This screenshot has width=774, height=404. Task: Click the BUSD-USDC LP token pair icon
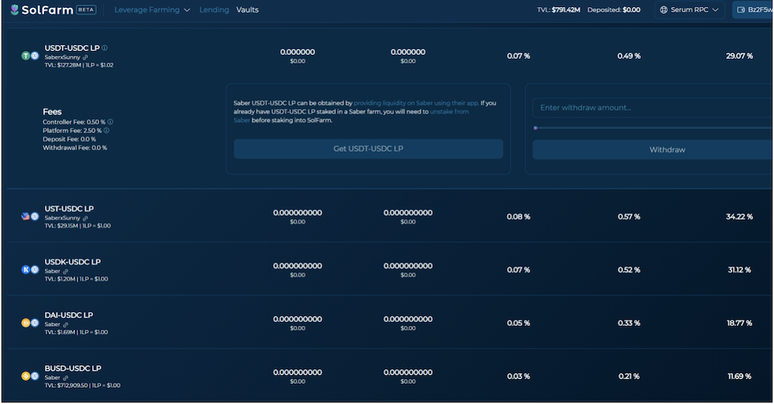[30, 376]
